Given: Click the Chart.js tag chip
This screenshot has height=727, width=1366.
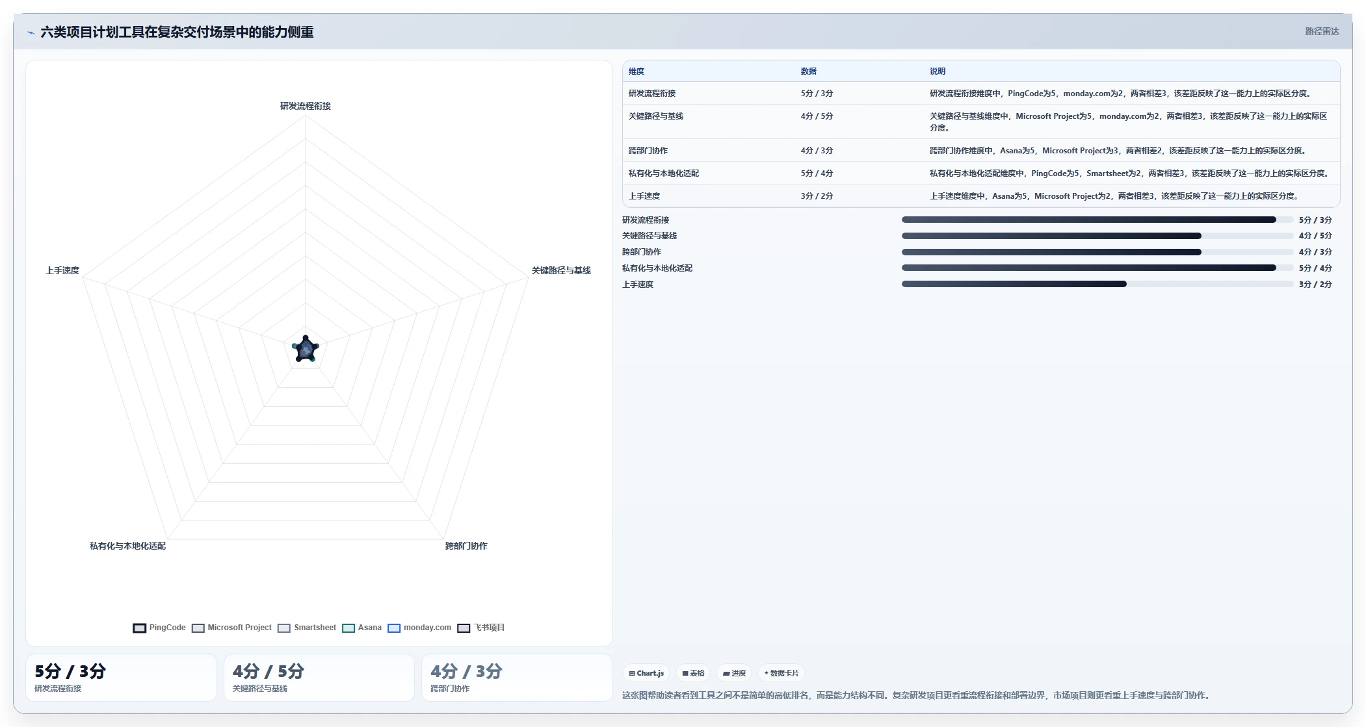Looking at the screenshot, I should point(646,673).
